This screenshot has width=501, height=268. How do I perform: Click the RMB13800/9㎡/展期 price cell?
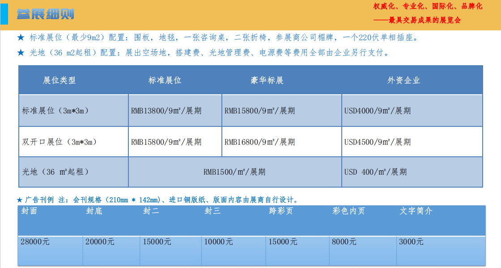point(166,110)
